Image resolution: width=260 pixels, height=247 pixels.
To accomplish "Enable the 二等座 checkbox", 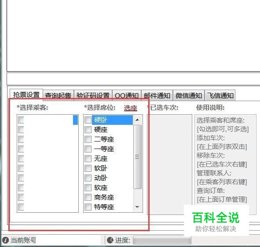I will pyautogui.click(x=88, y=139).
